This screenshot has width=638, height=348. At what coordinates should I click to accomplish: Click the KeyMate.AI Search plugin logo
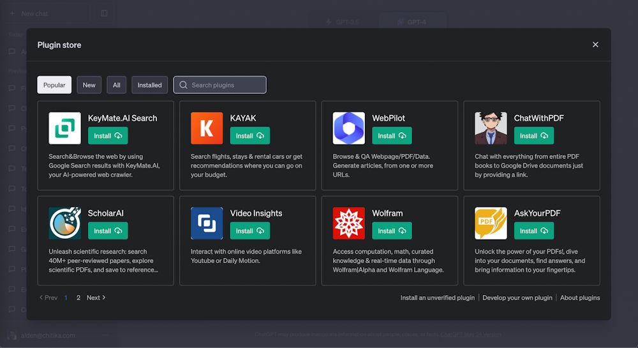(64, 128)
